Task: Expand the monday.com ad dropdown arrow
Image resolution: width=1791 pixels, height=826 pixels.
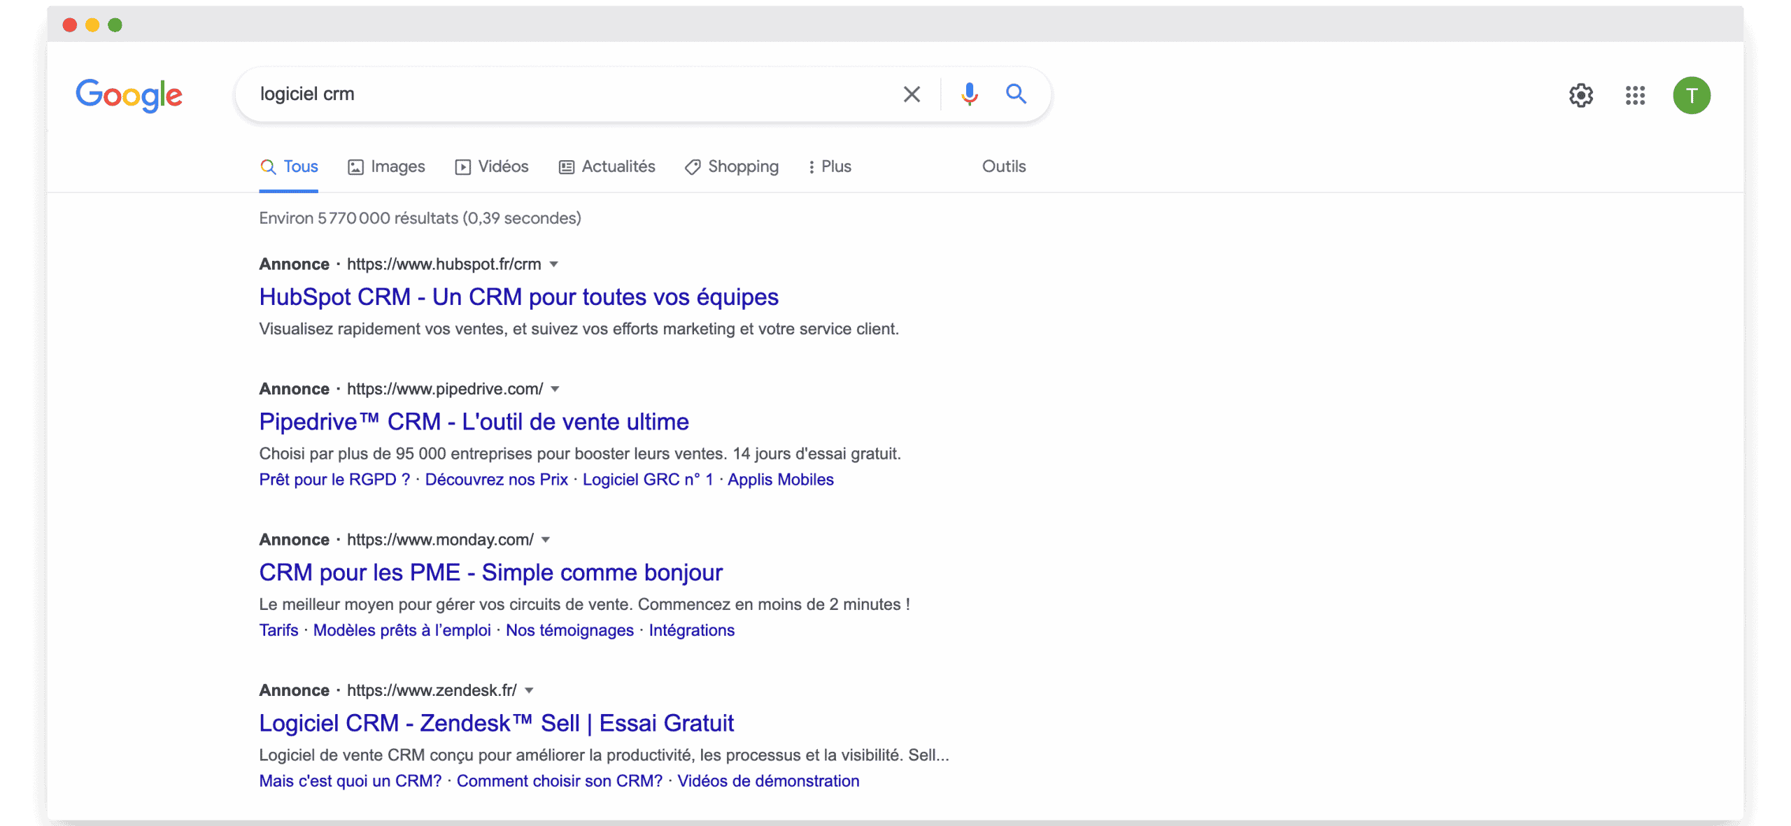Action: pyautogui.click(x=546, y=540)
